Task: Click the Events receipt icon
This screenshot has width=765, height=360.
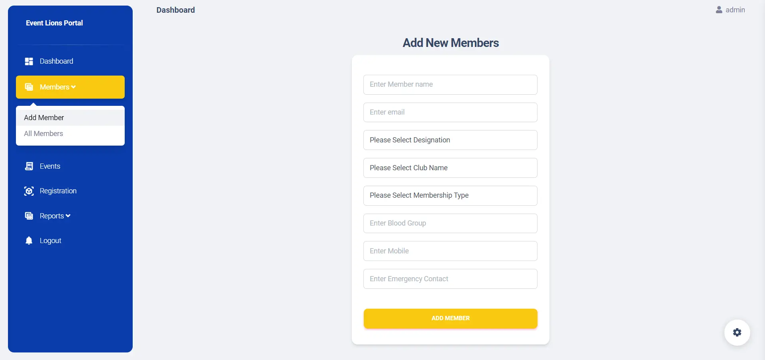Action: 29,166
